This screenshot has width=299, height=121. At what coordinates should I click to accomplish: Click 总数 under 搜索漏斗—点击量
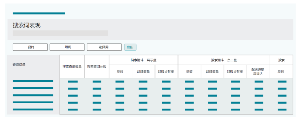point(189,71)
